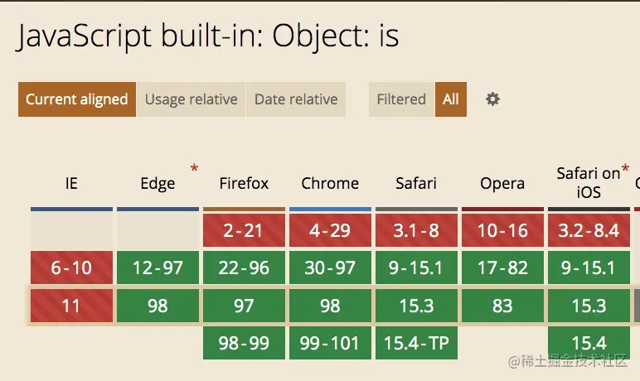Click the Opera column header
Viewport: 640px width, 381px height.
tap(502, 184)
